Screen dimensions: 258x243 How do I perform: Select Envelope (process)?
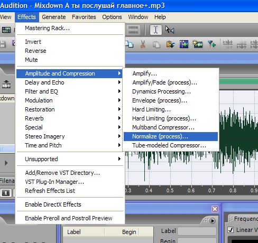[171, 100]
